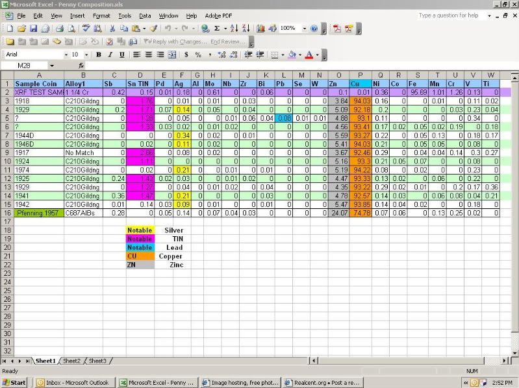519x388 pixels.
Task: Open the Adobe PDF menu
Action: pos(218,16)
